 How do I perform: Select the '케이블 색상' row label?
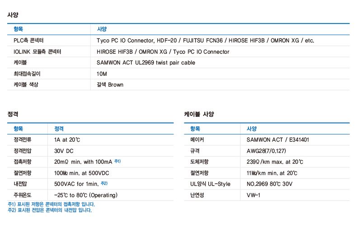26,85
